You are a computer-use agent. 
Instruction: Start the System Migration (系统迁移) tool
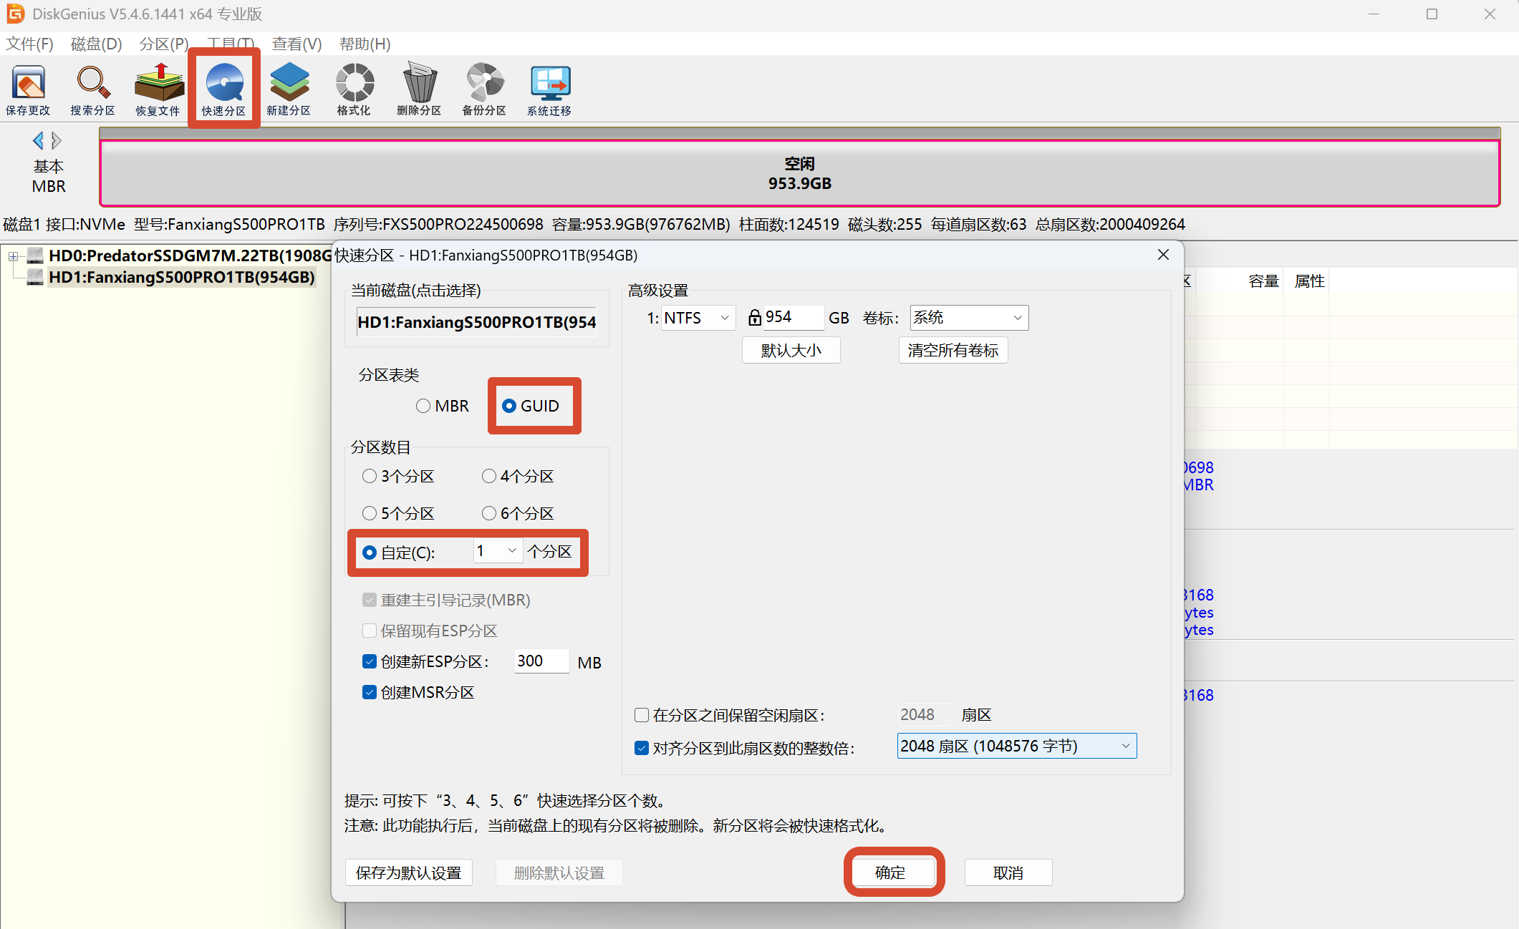point(549,89)
